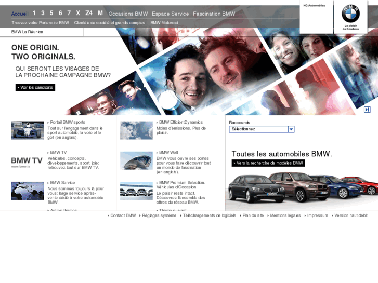Viewport: 378px width, 283px height.
Task: Click the BMW roundel logo
Action: tap(350, 14)
